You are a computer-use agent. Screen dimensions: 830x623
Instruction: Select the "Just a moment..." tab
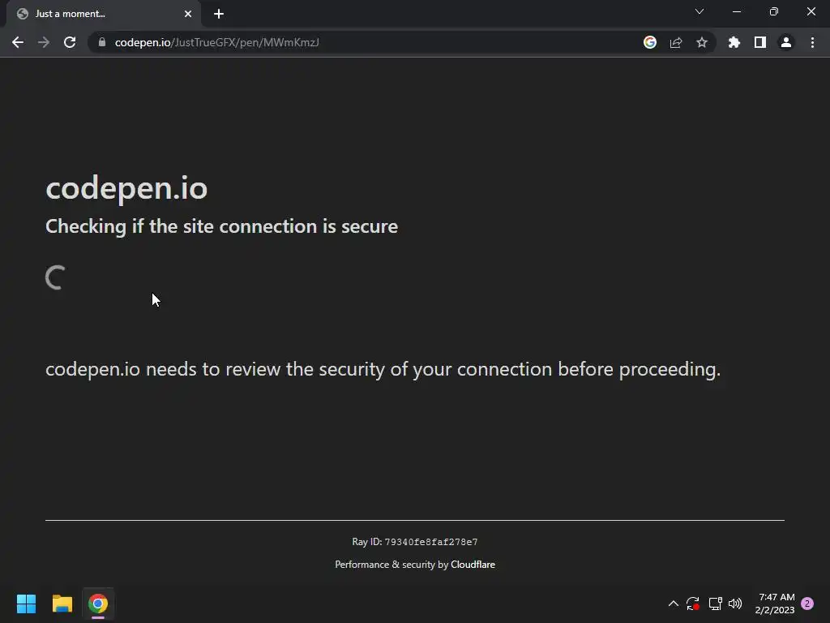[103, 14]
